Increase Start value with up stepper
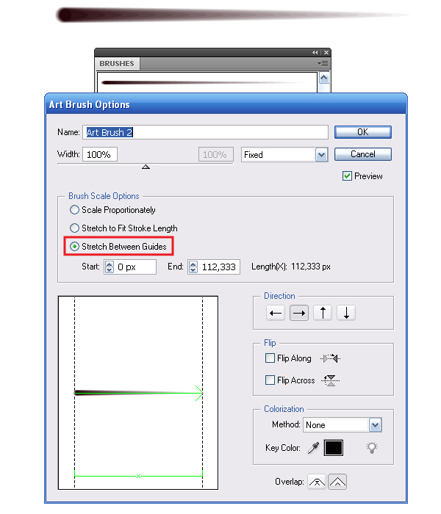Viewport: 441px width, 514px height. tap(110, 264)
